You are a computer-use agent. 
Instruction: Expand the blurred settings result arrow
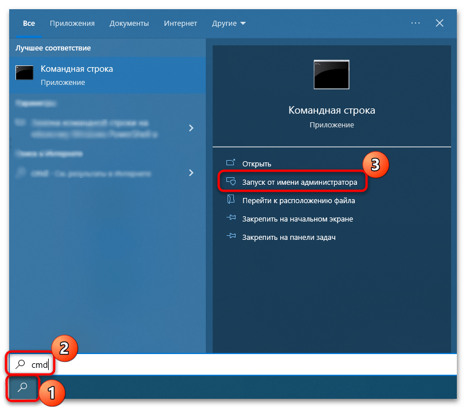[x=191, y=128]
